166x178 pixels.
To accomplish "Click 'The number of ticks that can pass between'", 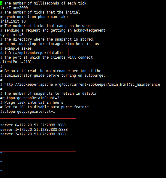I will coord(48,26).
